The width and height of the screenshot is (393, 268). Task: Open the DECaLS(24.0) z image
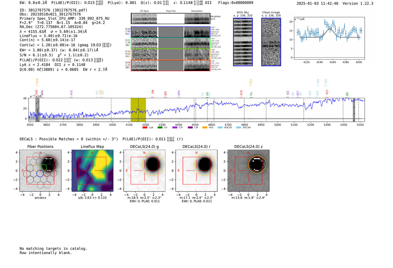pyautogui.click(x=248, y=171)
